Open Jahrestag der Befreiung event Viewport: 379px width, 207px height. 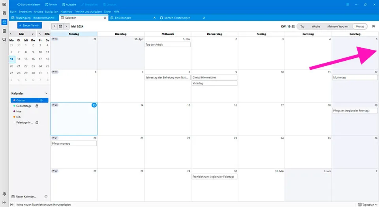pyautogui.click(x=167, y=77)
